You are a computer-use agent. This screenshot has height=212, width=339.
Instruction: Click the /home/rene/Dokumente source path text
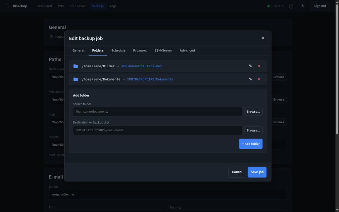[101, 79]
